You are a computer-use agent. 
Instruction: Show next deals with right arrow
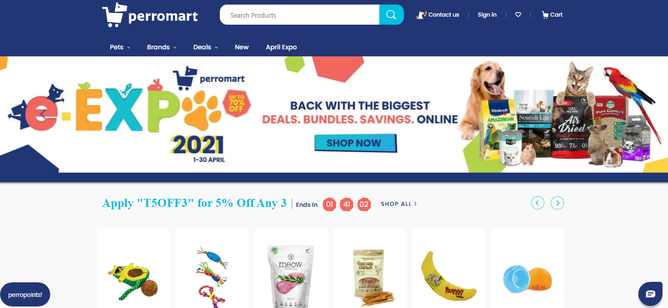(557, 203)
